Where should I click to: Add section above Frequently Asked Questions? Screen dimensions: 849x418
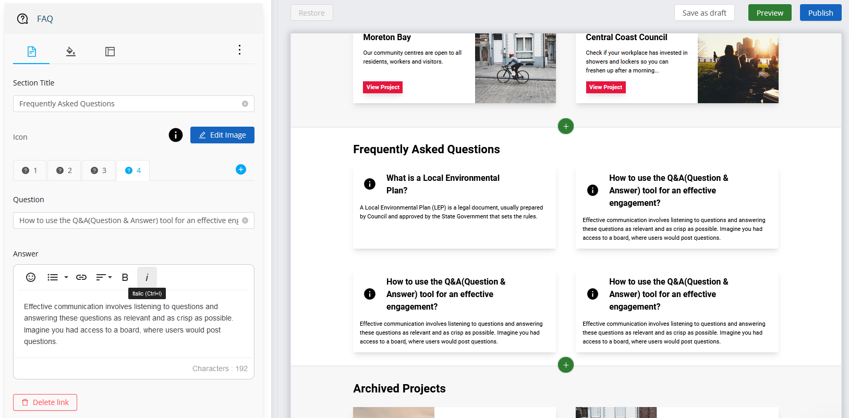(x=566, y=126)
